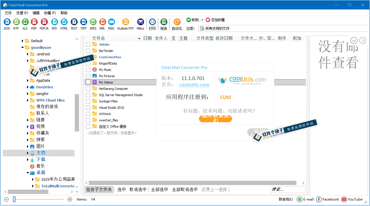Screen dimensions: 370x206
Task: Click the preview pane down-arrow circle
Action: 354,40
